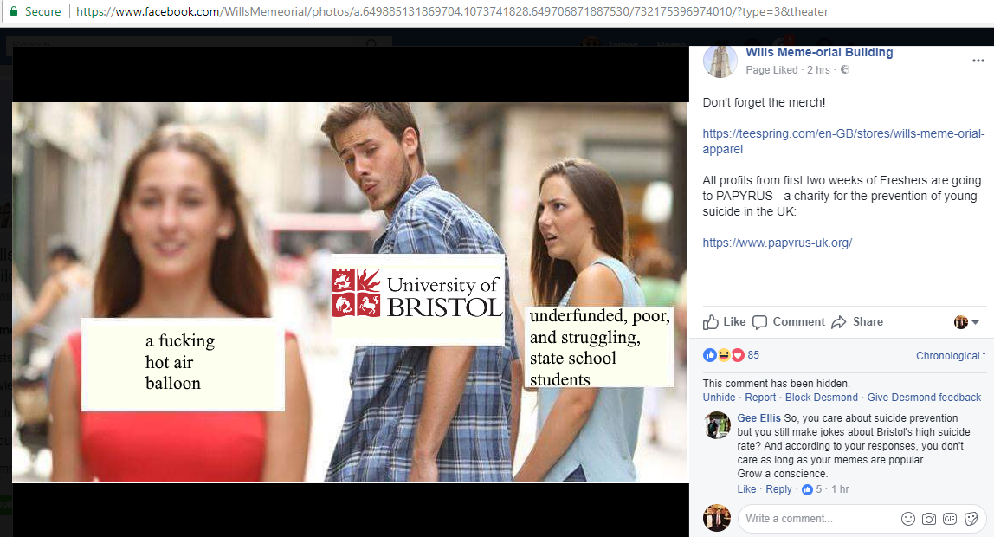View the 5 likes on comment
994x537 pixels.
[x=812, y=489]
